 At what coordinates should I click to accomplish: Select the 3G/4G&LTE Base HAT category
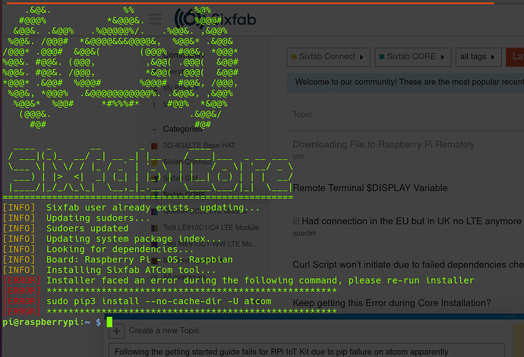(x=199, y=146)
